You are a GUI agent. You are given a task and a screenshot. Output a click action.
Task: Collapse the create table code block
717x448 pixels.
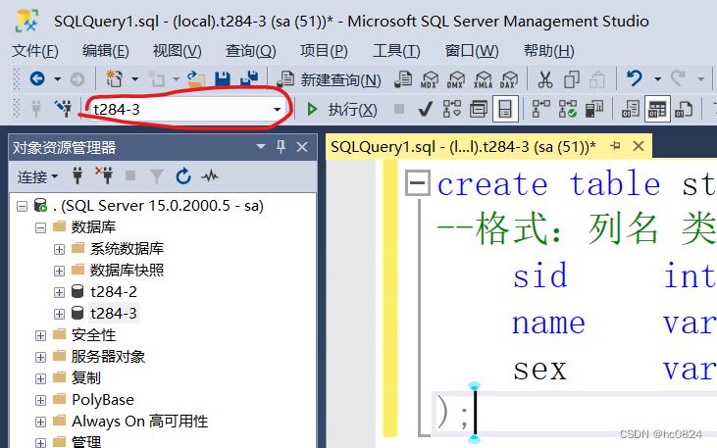[x=418, y=183]
